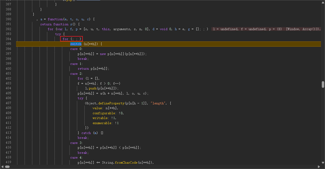This screenshot has height=169, width=325.
Task: Click '} catch (m) {}' on line 413
Action: 91,133
